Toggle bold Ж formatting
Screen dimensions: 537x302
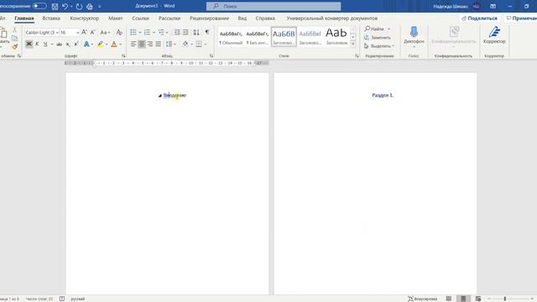[x=29, y=44]
